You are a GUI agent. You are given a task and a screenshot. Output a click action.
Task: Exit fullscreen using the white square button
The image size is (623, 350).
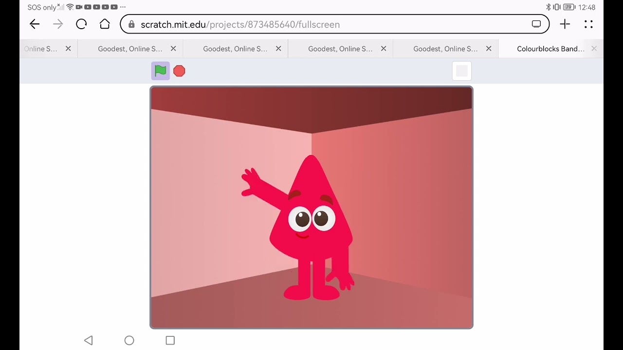click(x=462, y=71)
